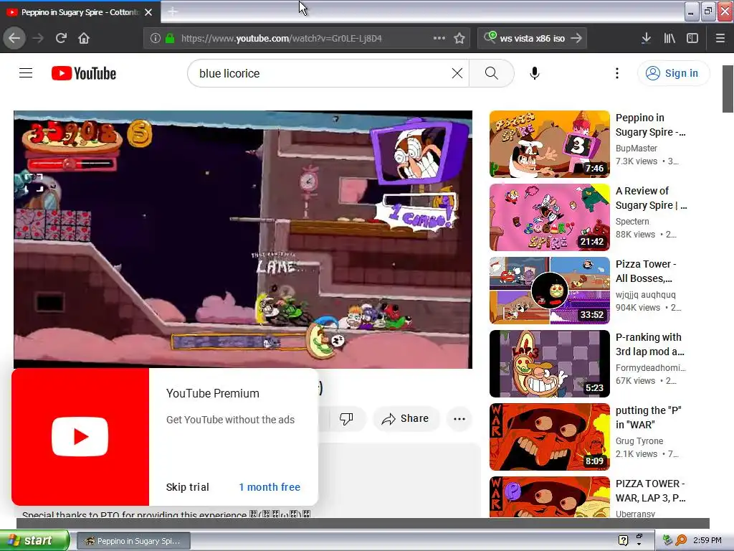Click the 'ws vista x86 iso' search field
Screen dimensions: 734x551
pos(533,38)
